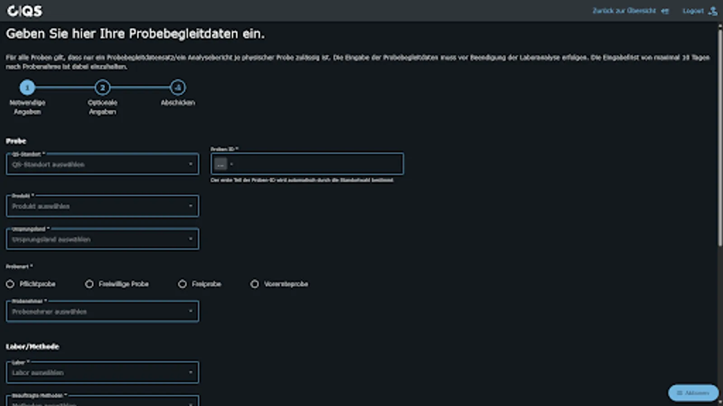The image size is (723, 406).
Task: Click step circle 2 Optionale Angaben
Action: click(103, 88)
